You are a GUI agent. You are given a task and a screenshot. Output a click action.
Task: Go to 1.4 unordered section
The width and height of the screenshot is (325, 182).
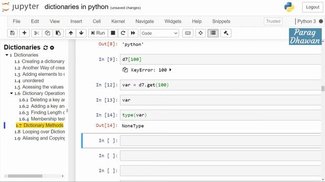coord(29,80)
